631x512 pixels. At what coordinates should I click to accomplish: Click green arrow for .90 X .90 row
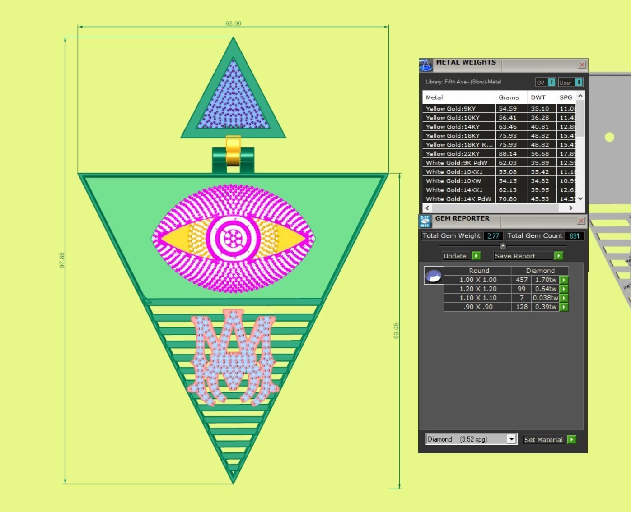click(x=564, y=307)
